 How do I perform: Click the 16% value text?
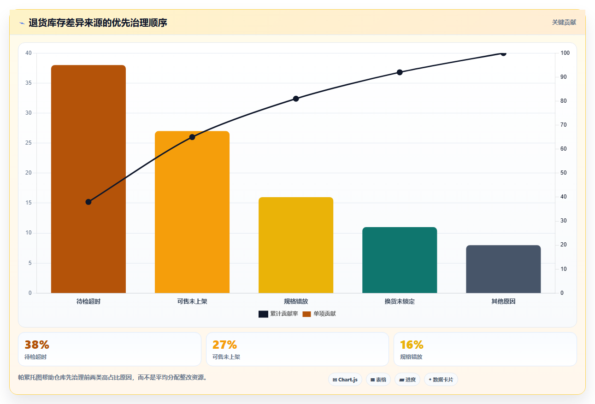(x=412, y=345)
